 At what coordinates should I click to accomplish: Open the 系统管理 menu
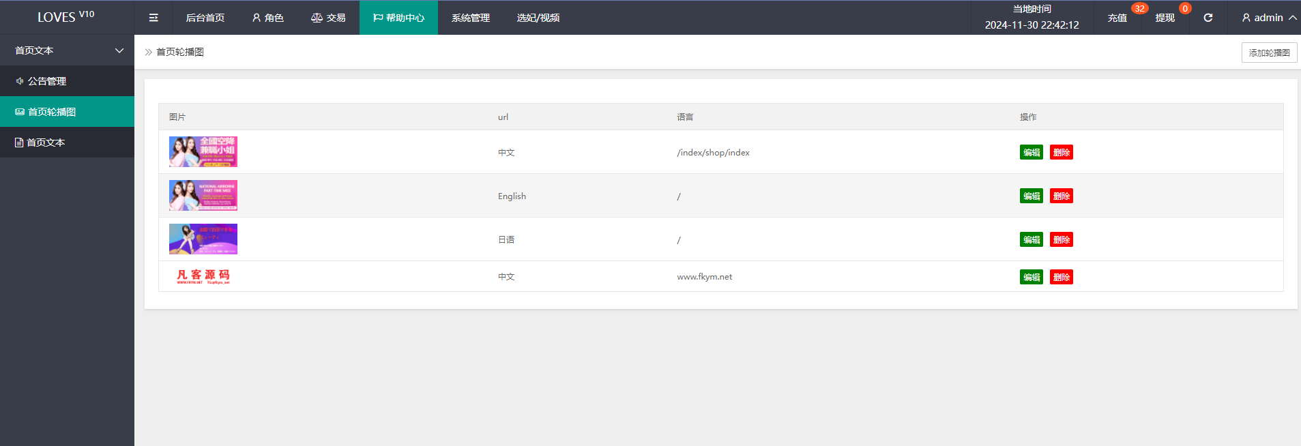[x=470, y=18]
